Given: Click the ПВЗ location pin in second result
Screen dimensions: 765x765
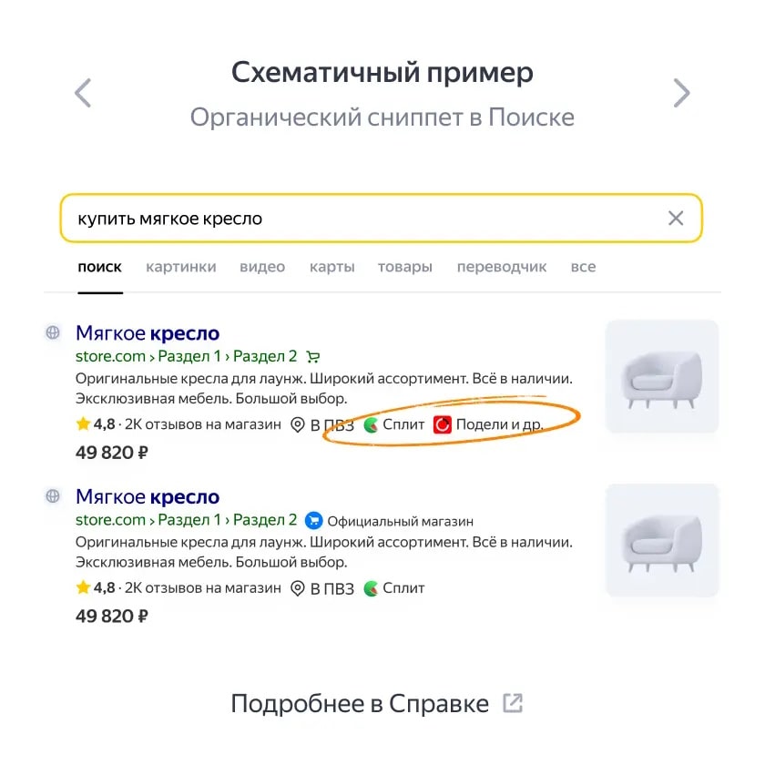Looking at the screenshot, I should (x=297, y=588).
